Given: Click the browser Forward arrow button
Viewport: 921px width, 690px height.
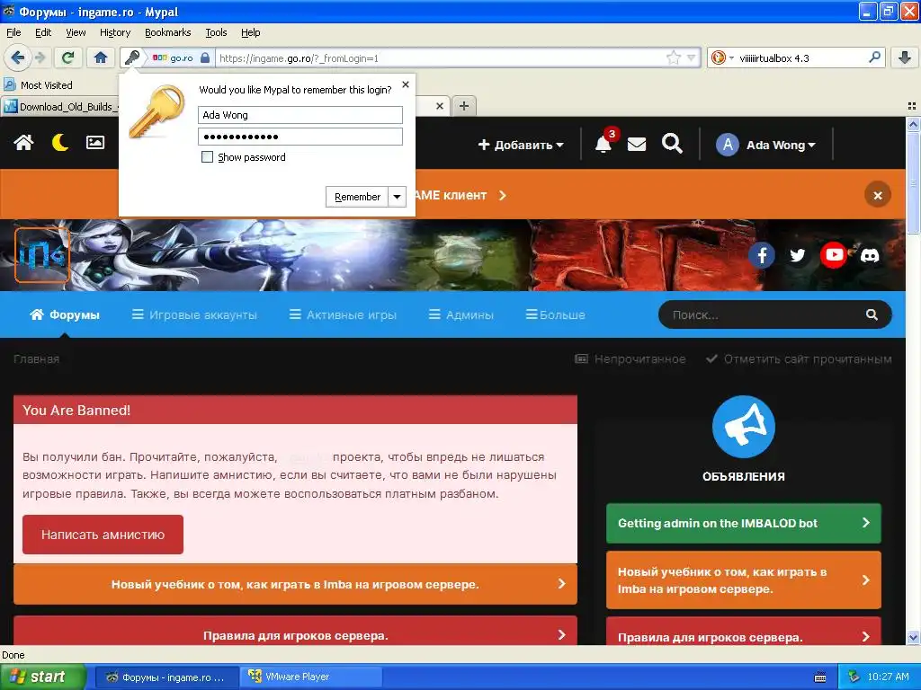Looking at the screenshot, I should (40, 57).
